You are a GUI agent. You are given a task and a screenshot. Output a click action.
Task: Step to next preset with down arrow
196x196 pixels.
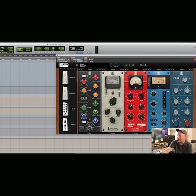coord(111,66)
